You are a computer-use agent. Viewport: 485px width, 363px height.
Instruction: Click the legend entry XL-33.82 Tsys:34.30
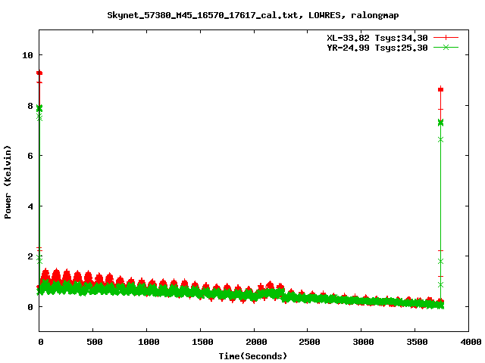[377, 38]
